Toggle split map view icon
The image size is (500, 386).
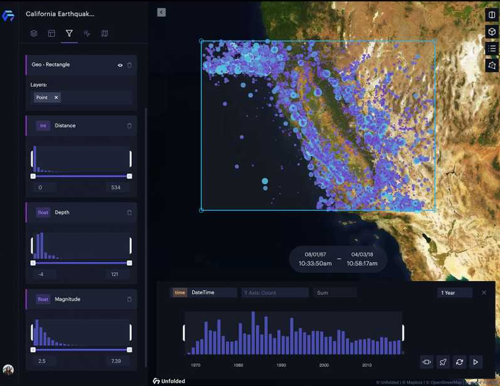492,15
